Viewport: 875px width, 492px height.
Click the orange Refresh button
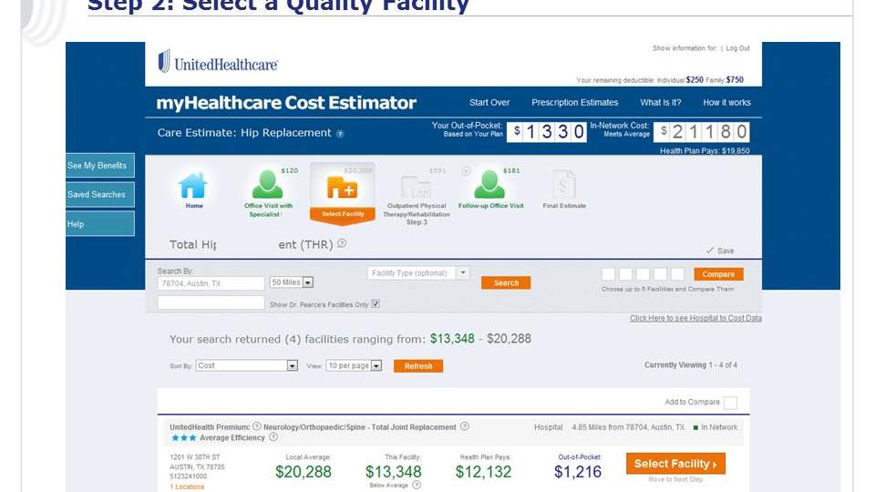(418, 366)
